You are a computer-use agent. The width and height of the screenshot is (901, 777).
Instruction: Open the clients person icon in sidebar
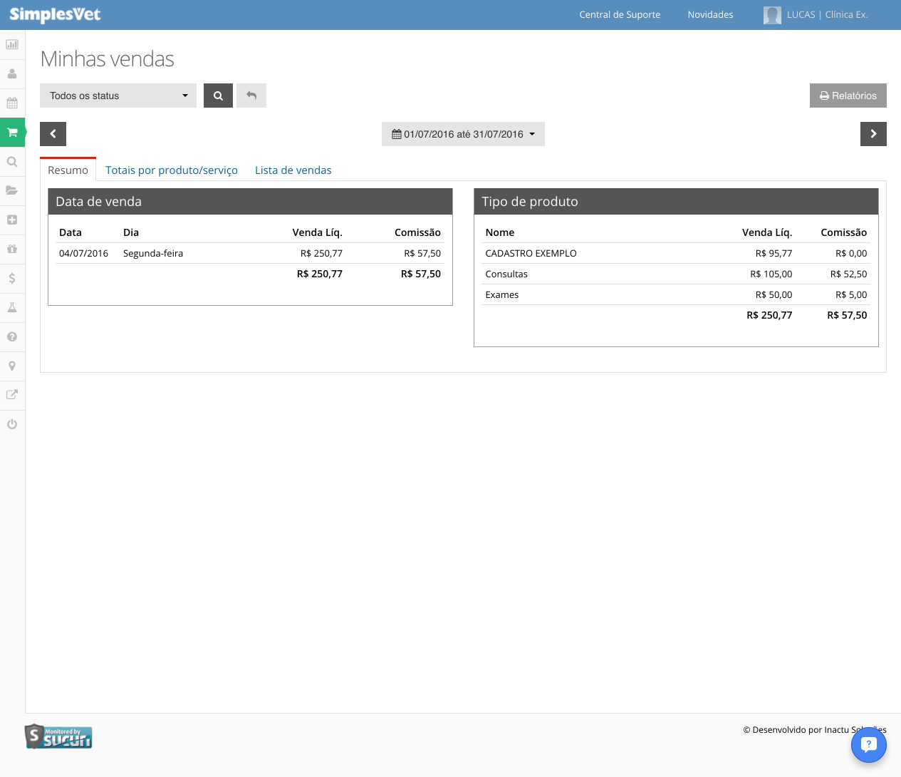point(12,73)
